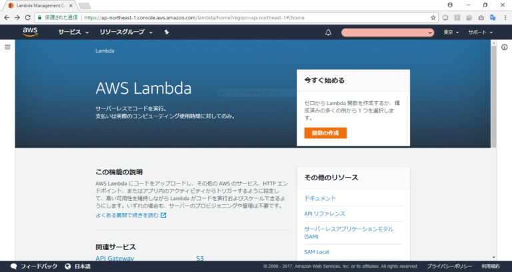Click the その他のリソース heading

pyautogui.click(x=331, y=178)
